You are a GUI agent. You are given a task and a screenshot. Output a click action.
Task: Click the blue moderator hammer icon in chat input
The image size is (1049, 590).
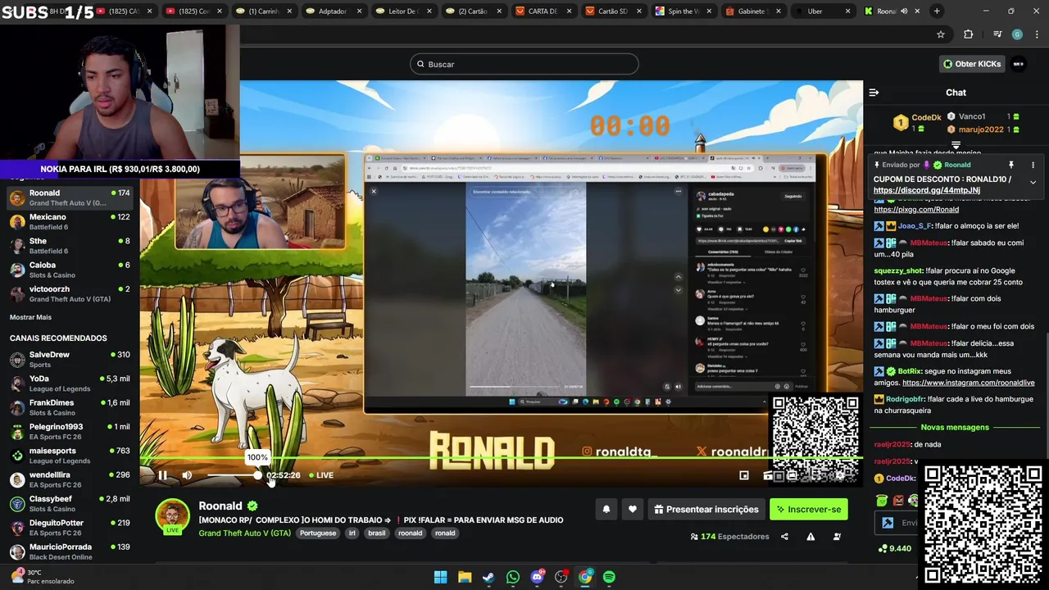coord(888,523)
